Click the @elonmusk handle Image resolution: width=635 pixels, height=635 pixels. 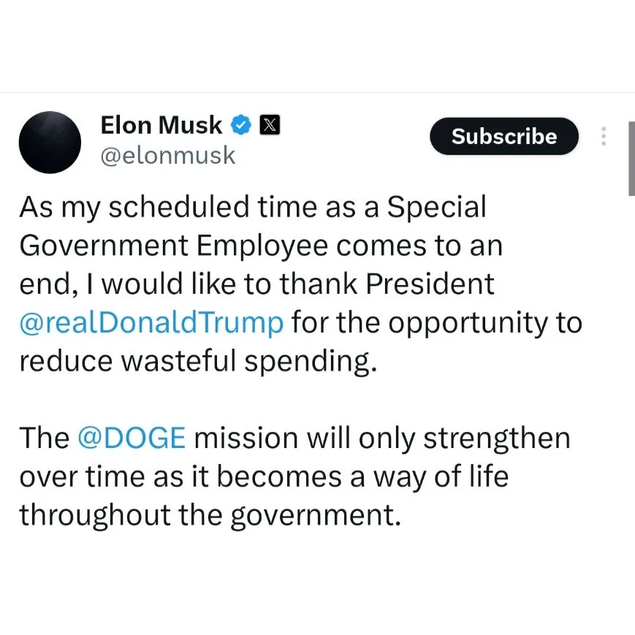coord(167,156)
